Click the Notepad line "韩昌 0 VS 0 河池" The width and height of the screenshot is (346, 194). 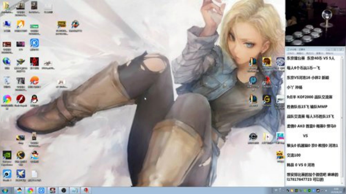pyautogui.click(x=300, y=165)
